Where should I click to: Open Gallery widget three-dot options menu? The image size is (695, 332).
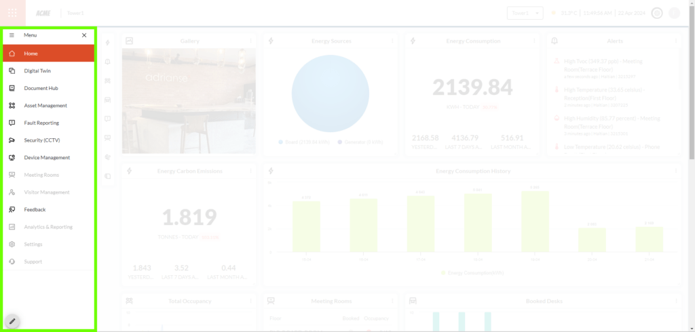tap(250, 41)
